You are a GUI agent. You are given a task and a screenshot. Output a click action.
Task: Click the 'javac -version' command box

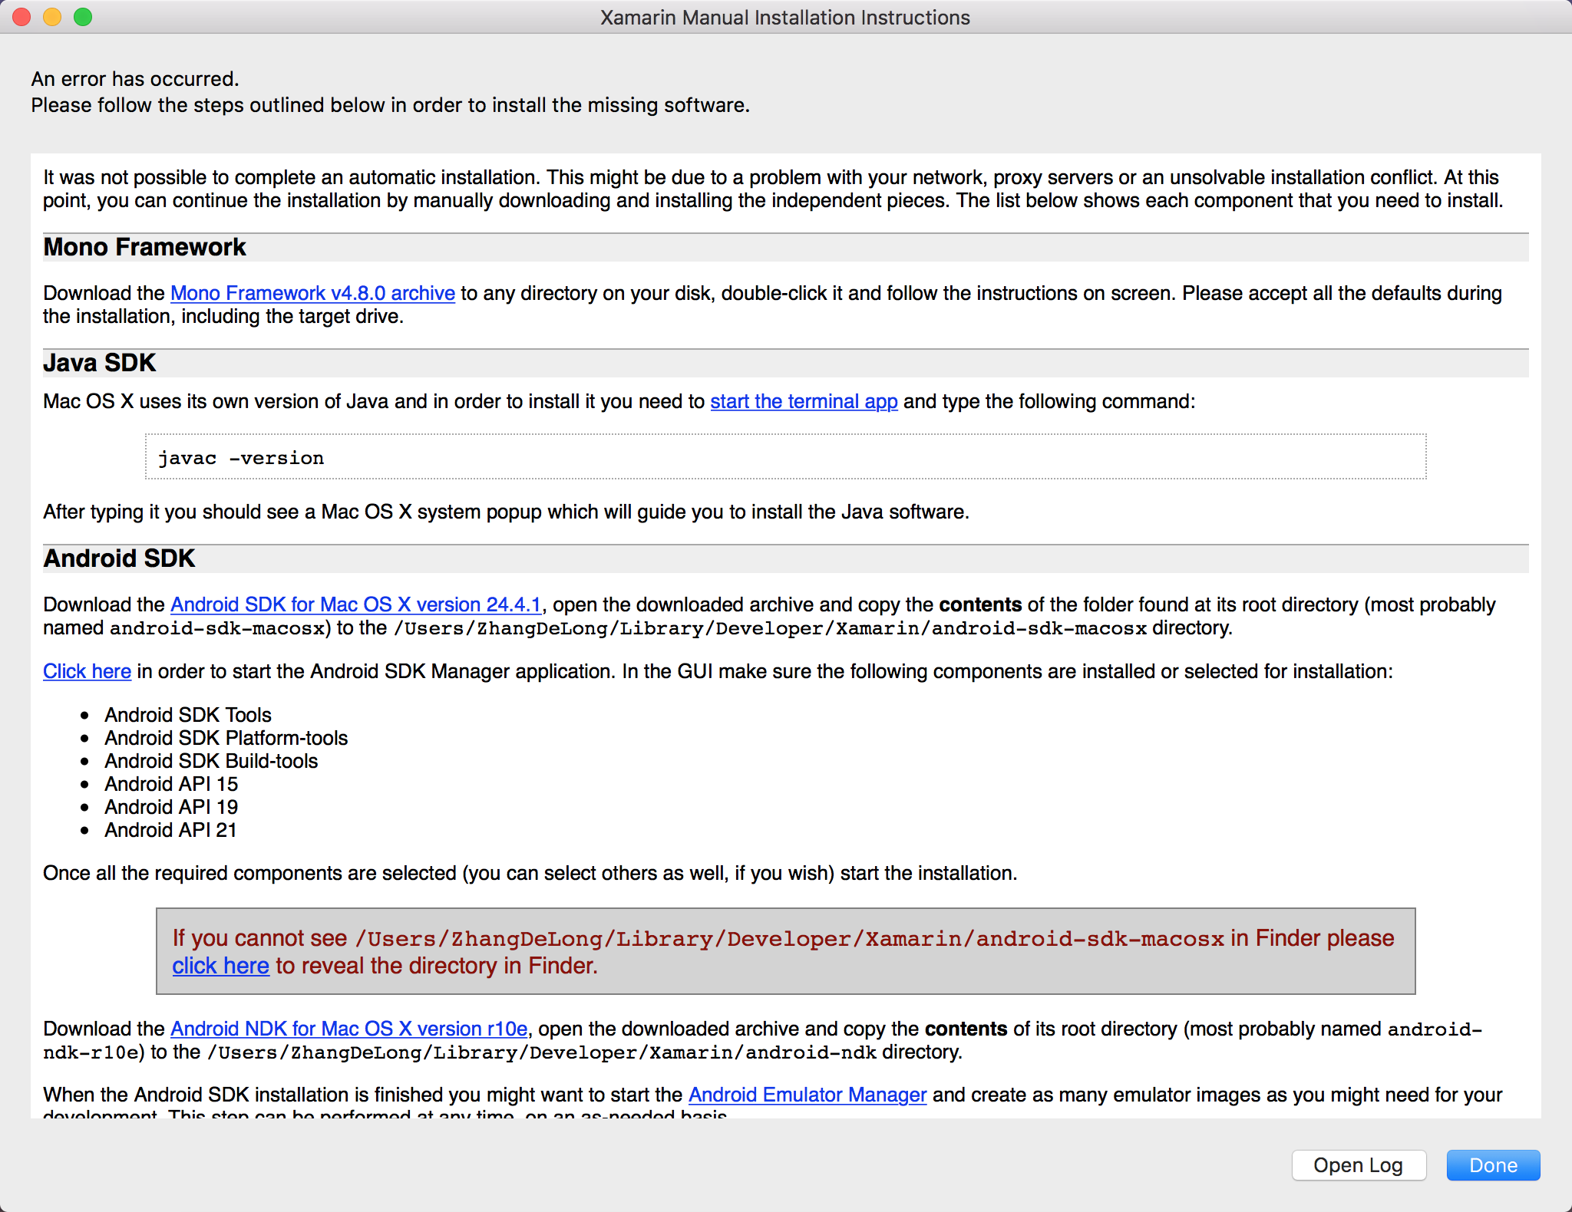click(786, 457)
